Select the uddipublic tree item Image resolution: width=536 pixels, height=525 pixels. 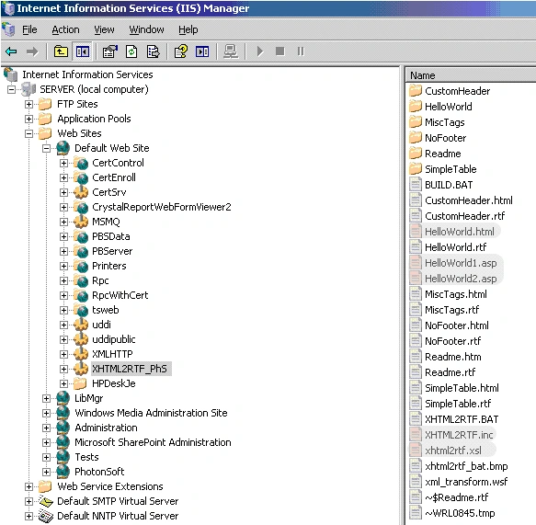coord(113,339)
